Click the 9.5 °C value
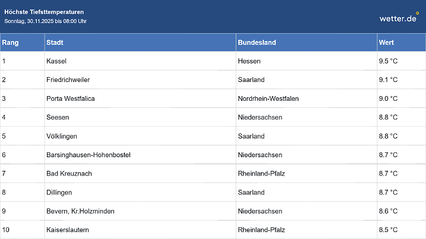Image resolution: width=426 pixels, height=239 pixels. [x=388, y=61]
